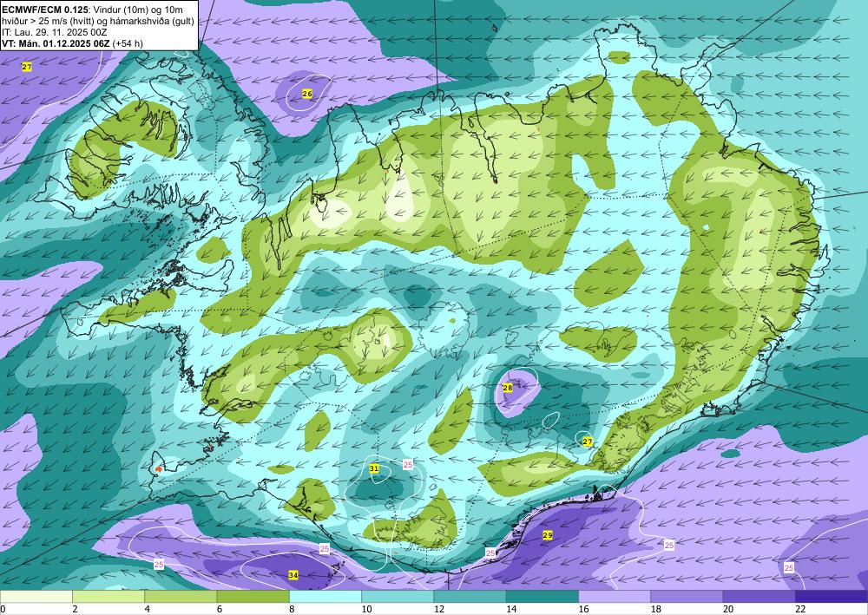Click the forecast offset (+54 h)

tap(128, 43)
